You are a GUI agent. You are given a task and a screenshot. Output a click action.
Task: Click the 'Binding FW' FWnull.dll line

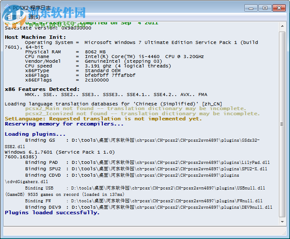point(144,201)
